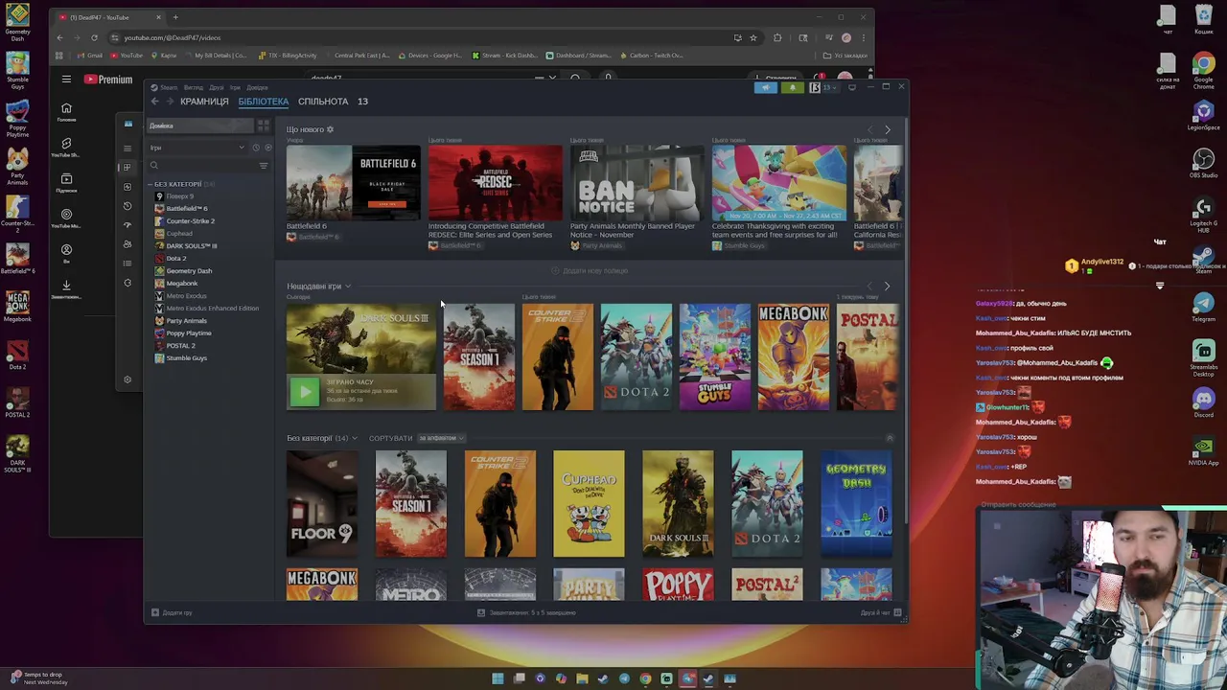Screen dimensions: 1227x690
Task: Open the Ігри (Games) menu in Steam
Action: [x=235, y=87]
